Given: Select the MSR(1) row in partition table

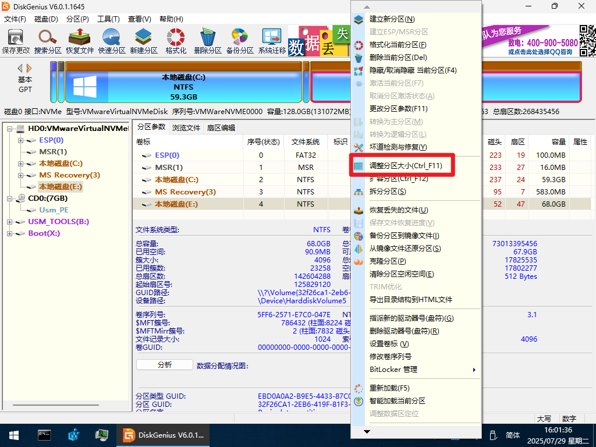Looking at the screenshot, I should coord(362,168).
